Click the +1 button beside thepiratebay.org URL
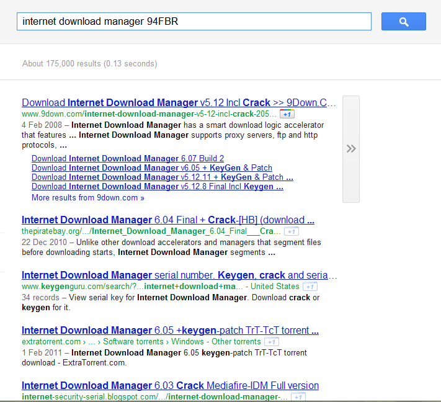Screen dimensions: 441x402 [x=292, y=231]
